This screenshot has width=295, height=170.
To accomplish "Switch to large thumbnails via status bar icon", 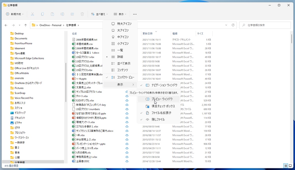I will click(290, 166).
